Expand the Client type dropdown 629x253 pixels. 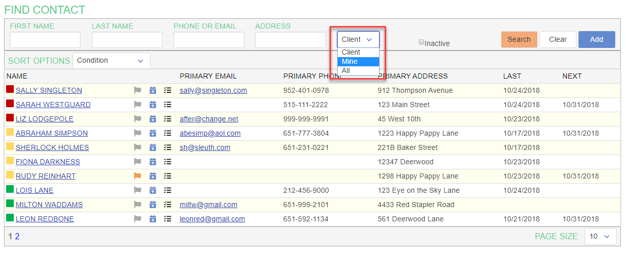pyautogui.click(x=358, y=39)
